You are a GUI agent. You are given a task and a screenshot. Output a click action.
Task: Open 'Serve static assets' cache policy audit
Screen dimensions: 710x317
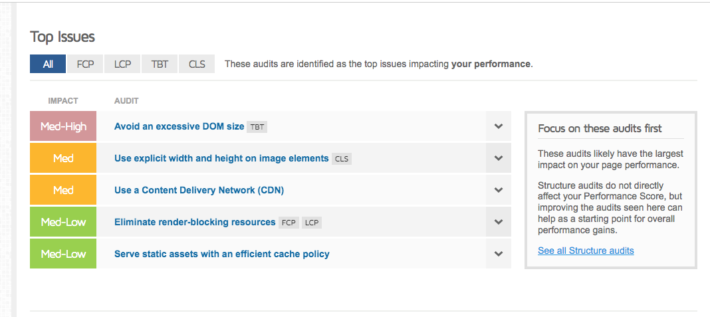221,254
